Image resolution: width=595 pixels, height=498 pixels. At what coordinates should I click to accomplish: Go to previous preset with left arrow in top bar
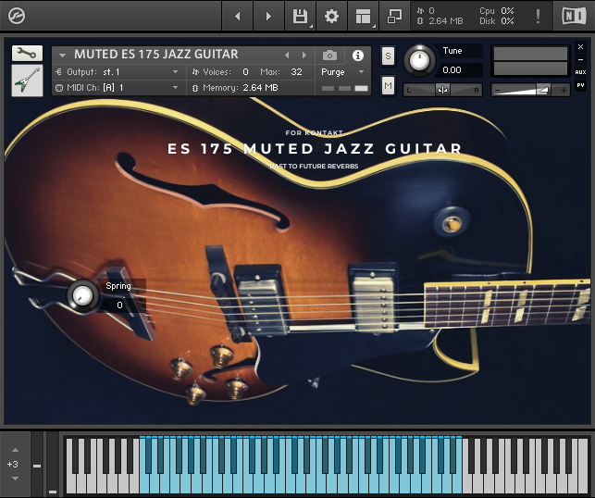(x=238, y=16)
